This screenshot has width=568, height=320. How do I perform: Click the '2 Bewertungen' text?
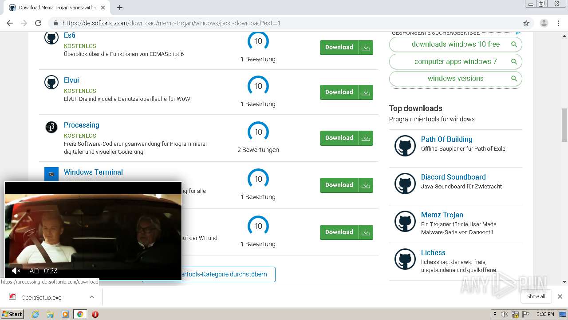258,150
